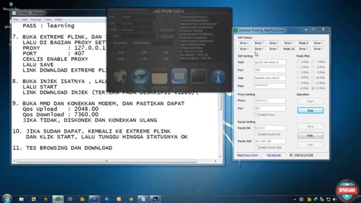Open the File menu in Notepad

[x=16, y=19]
